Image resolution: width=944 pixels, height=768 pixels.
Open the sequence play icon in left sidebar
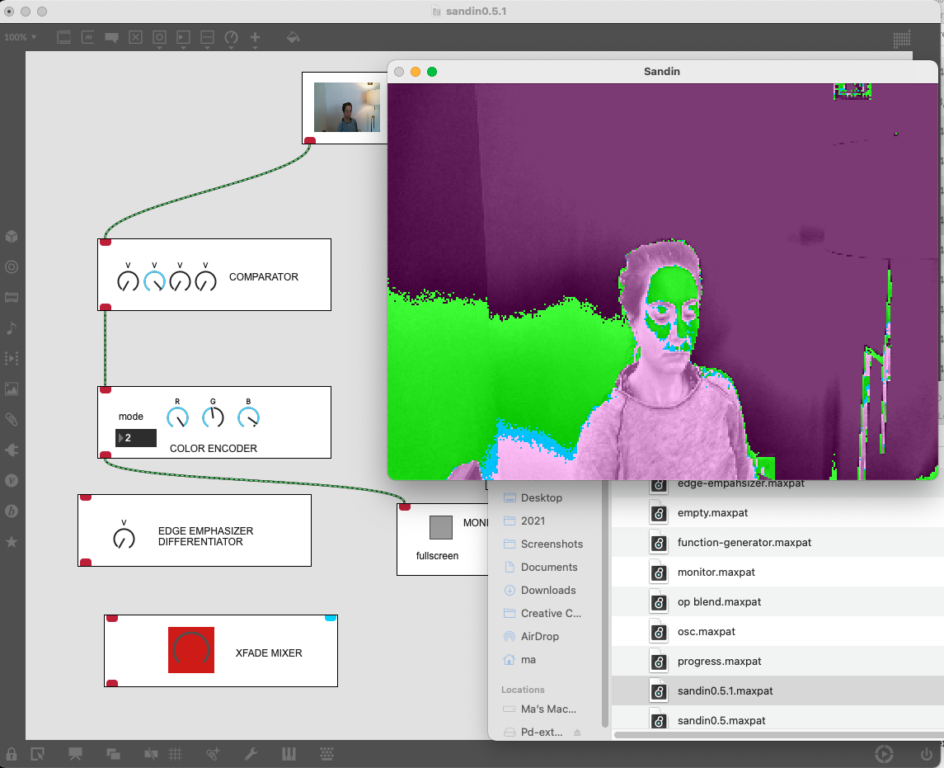(x=12, y=358)
